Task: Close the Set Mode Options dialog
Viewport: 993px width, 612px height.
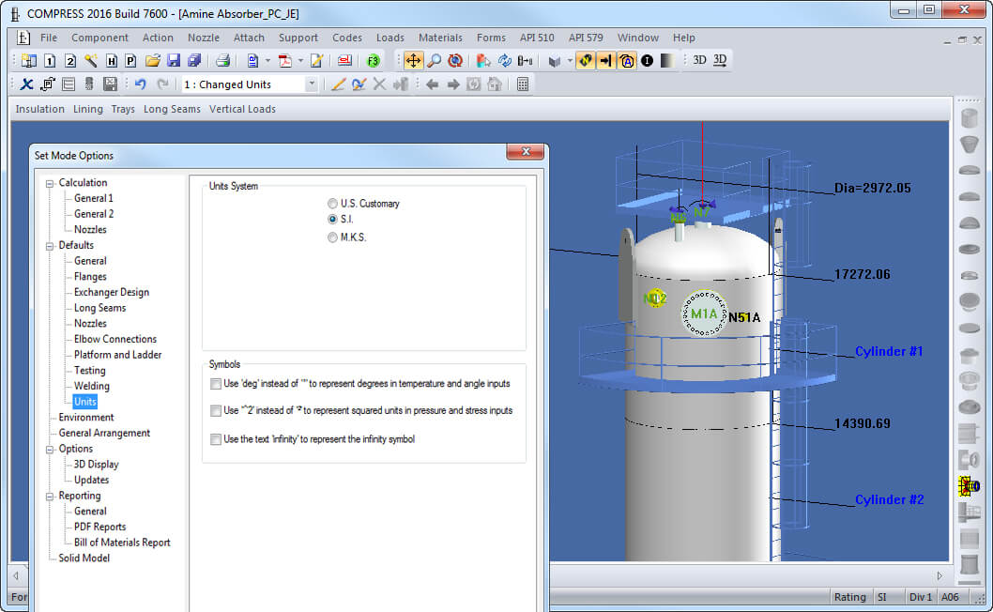Action: 525,152
